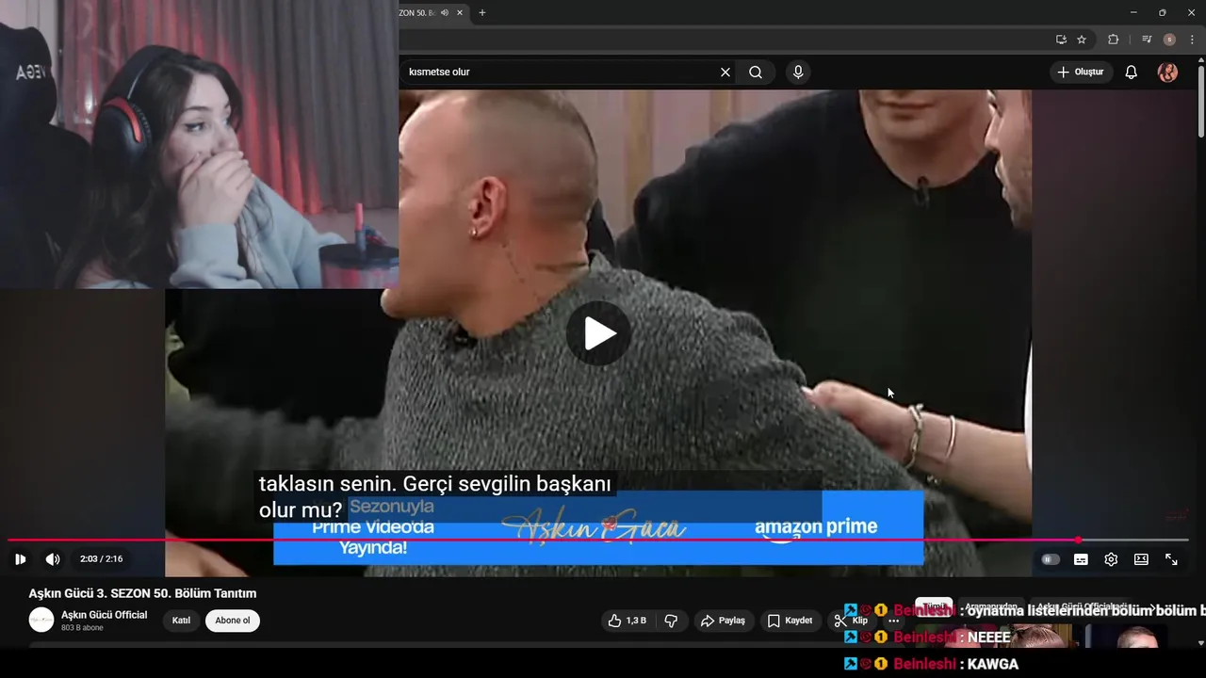The height and width of the screenshot is (678, 1206).
Task: Open the Oluştur create menu
Action: 1081,73
